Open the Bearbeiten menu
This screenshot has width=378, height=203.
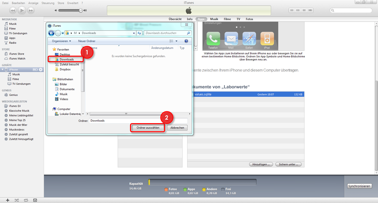(x=18, y=3)
